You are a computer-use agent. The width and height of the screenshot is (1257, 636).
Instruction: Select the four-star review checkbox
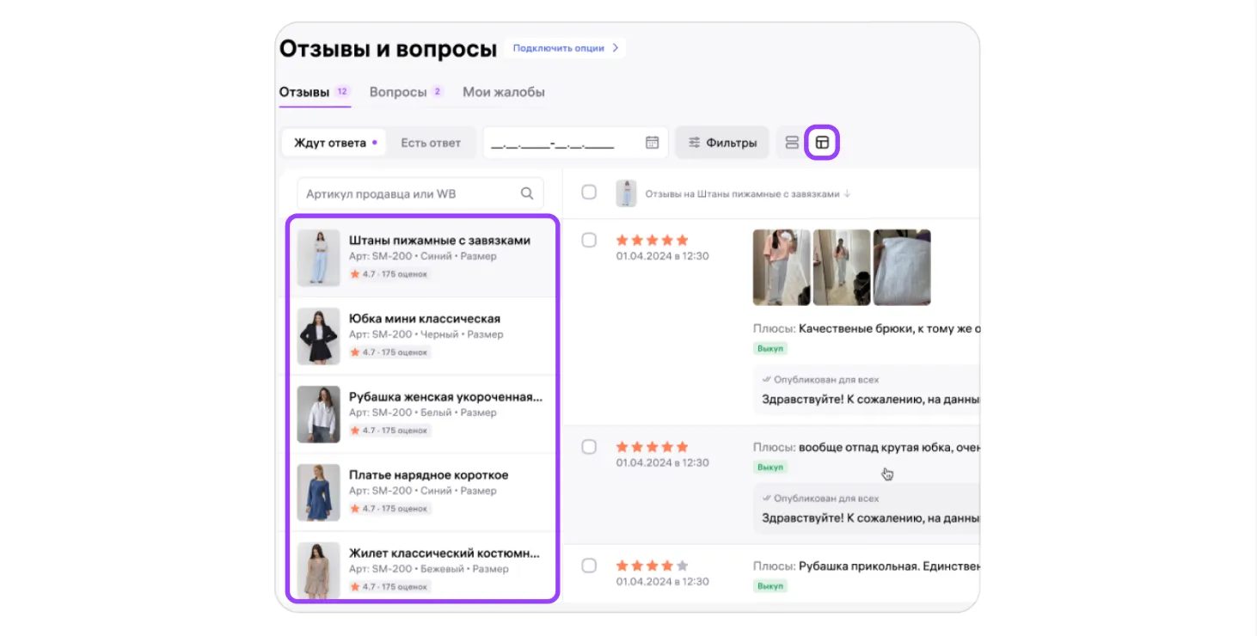pos(589,566)
